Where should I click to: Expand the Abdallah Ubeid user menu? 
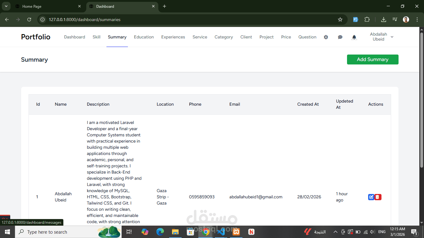coord(382,37)
